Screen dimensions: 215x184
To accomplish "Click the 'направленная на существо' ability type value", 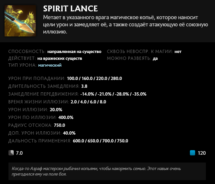I will 74,51.
